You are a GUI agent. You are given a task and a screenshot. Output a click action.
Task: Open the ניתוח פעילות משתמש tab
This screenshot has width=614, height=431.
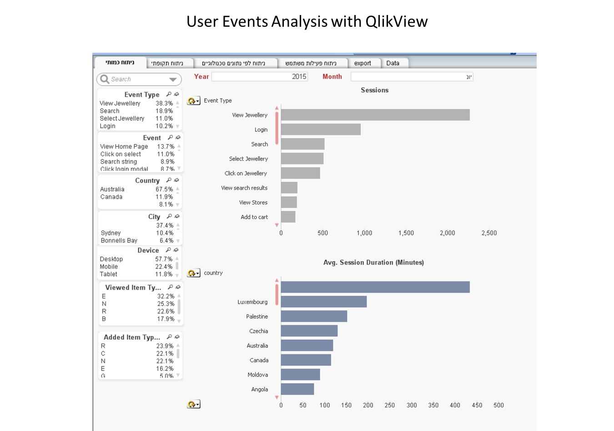click(311, 63)
